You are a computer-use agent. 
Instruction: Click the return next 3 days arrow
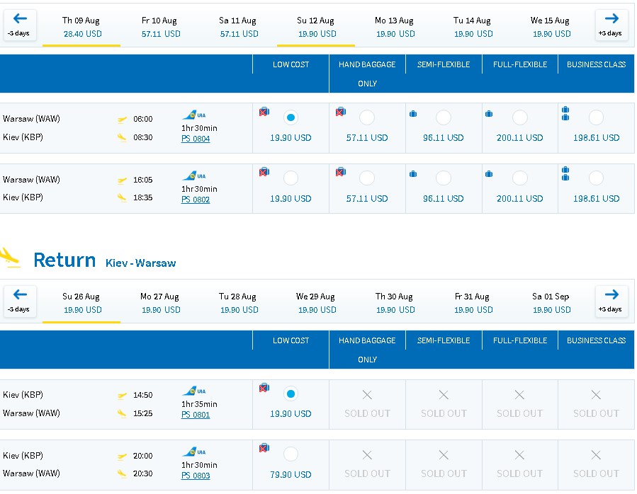tap(611, 301)
